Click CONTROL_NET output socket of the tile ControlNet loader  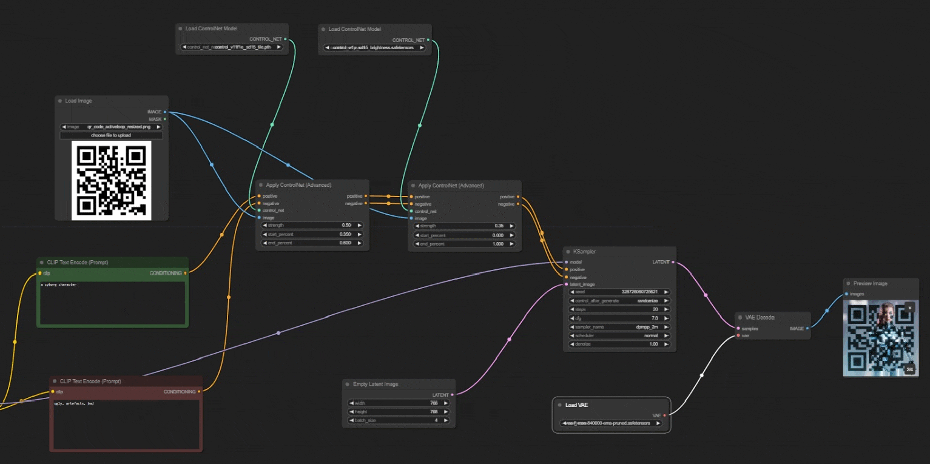click(285, 39)
